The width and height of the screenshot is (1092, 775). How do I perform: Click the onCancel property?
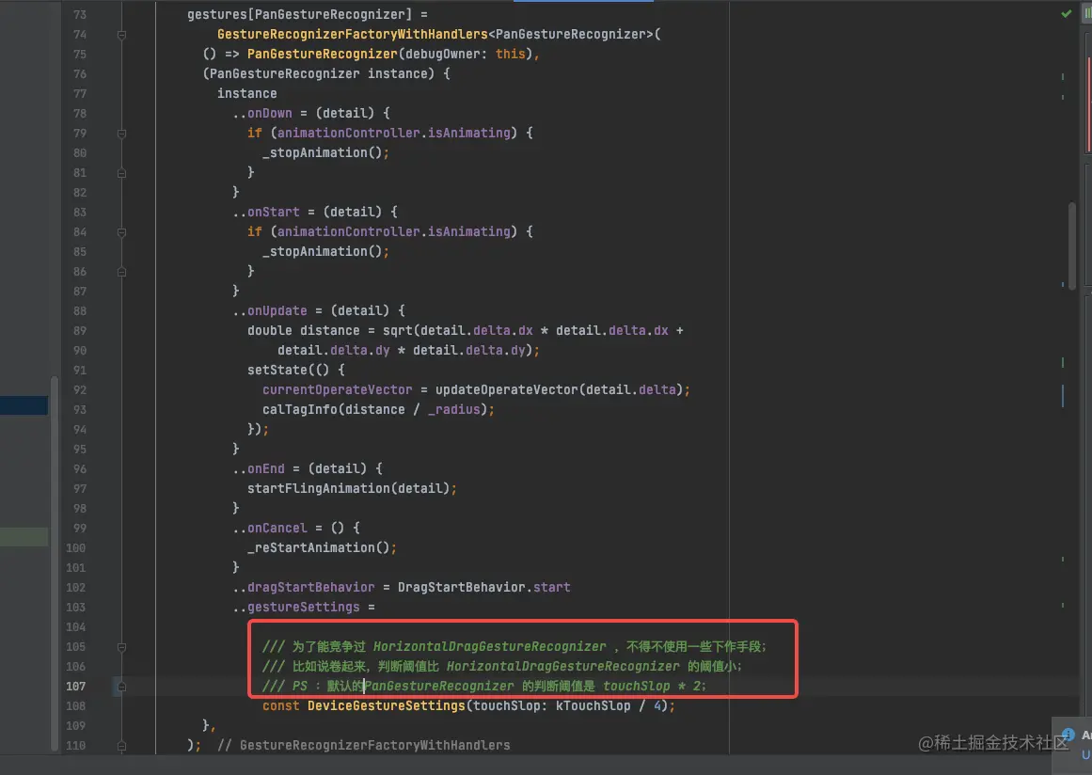(x=277, y=528)
